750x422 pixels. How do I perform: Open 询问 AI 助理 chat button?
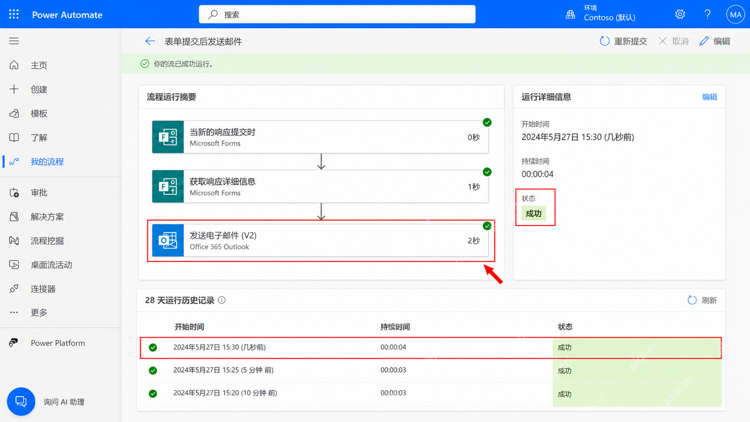point(21,401)
